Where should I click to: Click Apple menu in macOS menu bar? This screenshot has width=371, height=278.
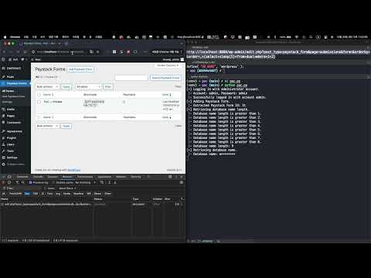tap(5, 37)
